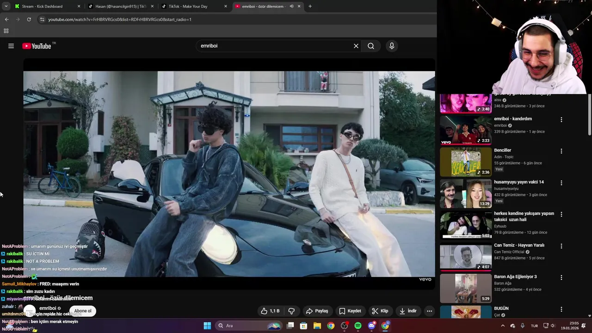
Task: Open options menu for Benciller video
Action: [x=561, y=151]
